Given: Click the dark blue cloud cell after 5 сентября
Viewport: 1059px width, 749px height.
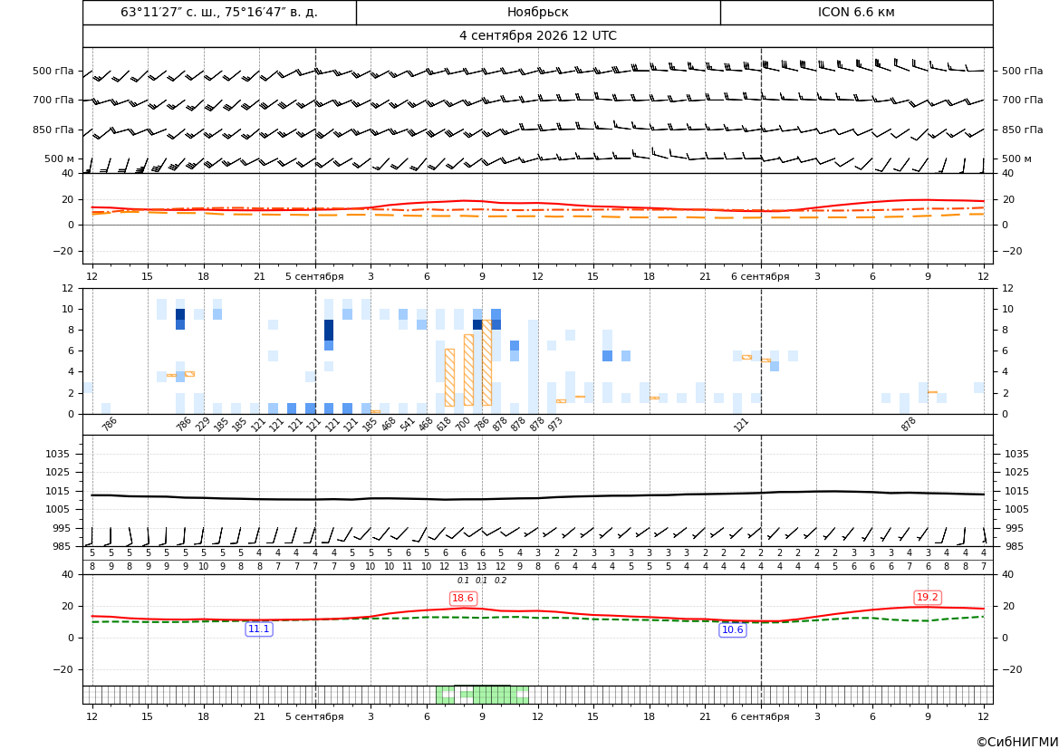Looking at the screenshot, I should tap(329, 331).
